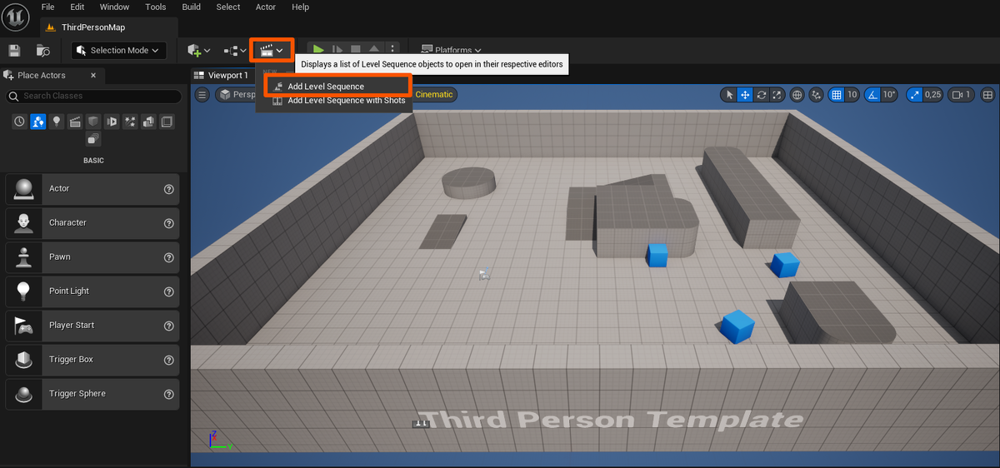Open the Help menu
The width and height of the screenshot is (1000, 468).
(300, 7)
